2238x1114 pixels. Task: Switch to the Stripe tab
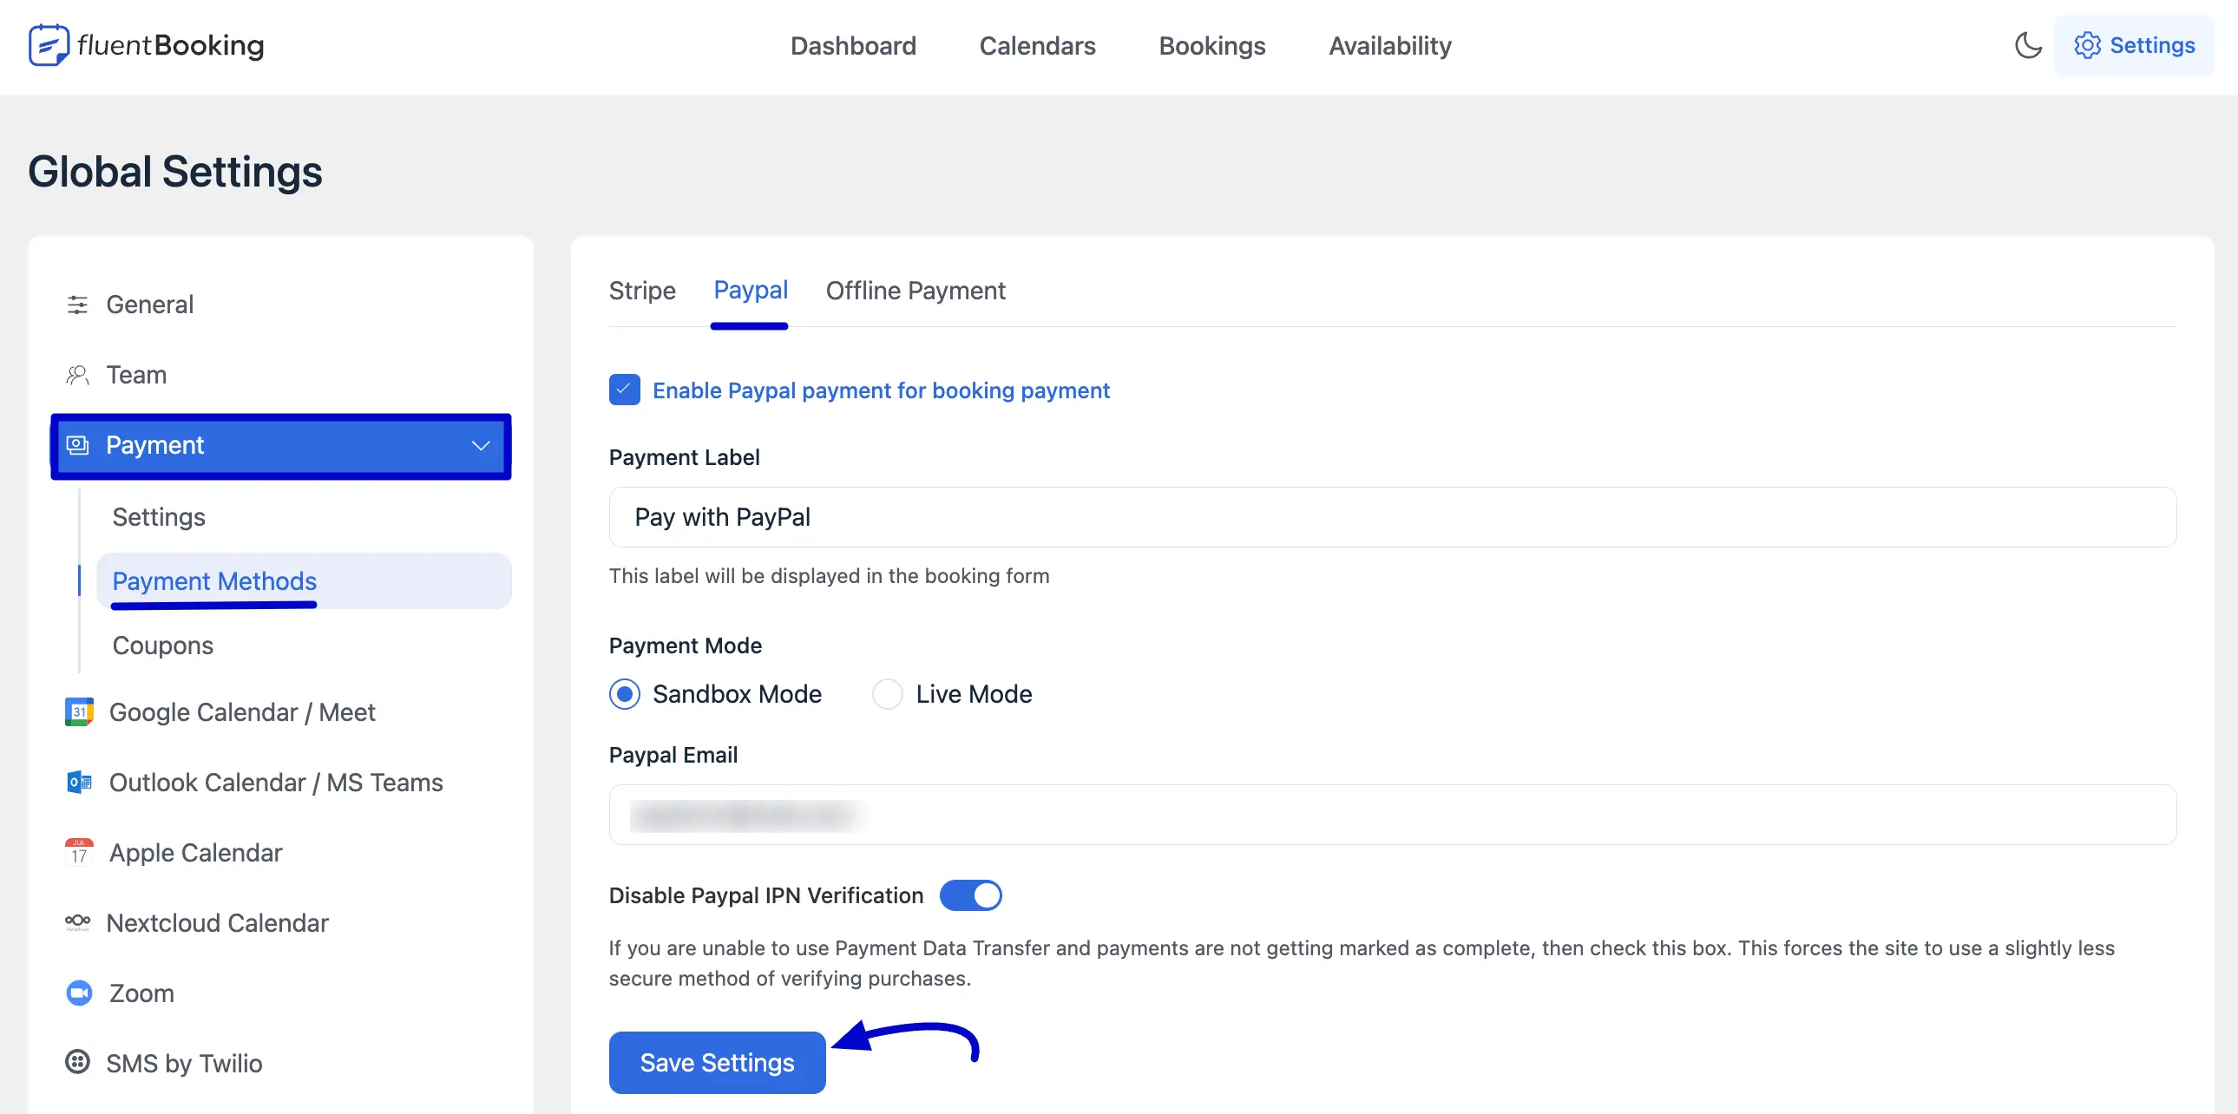(x=642, y=291)
